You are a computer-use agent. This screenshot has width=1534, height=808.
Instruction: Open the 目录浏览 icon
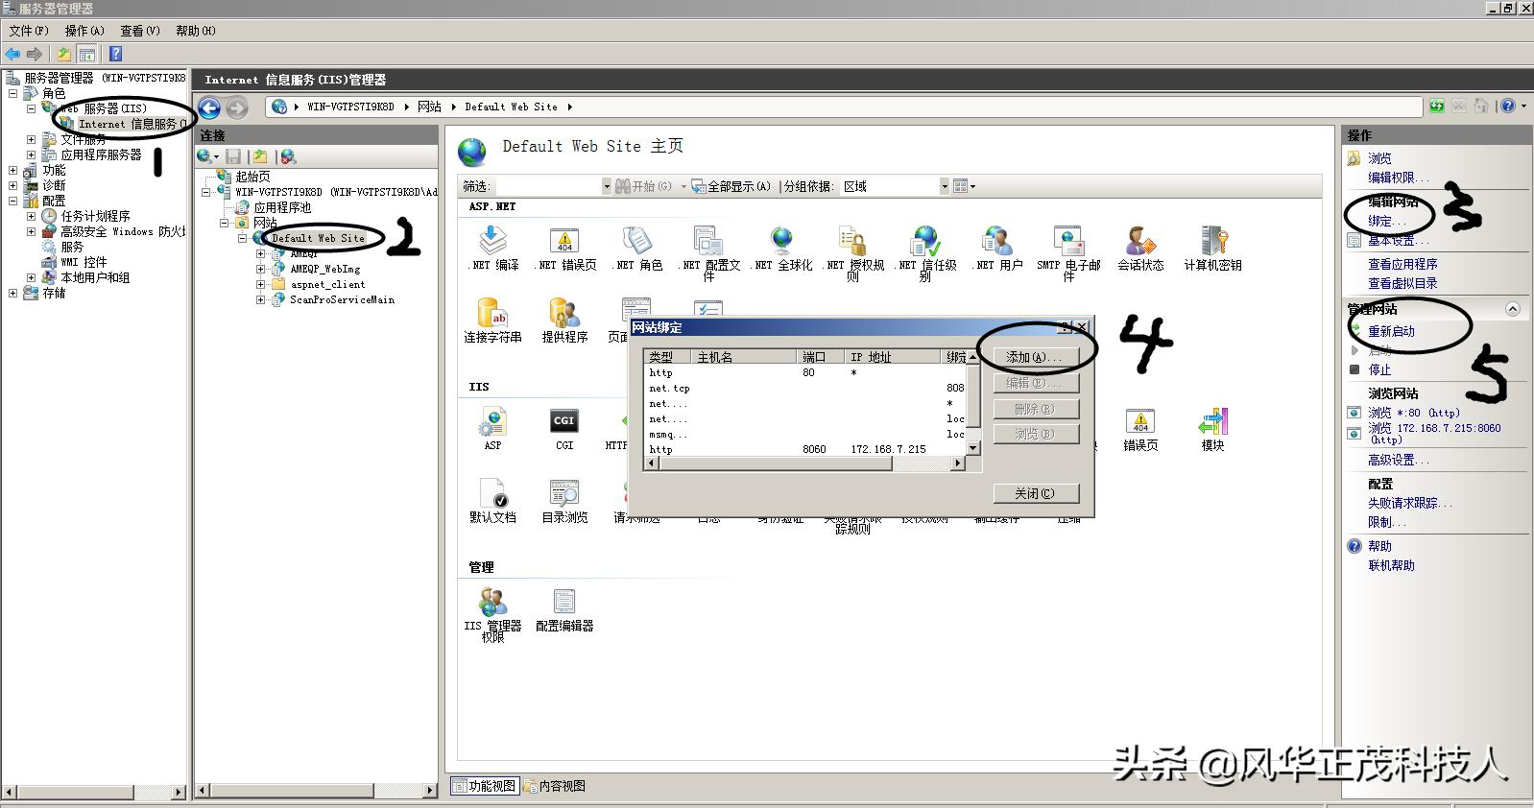click(x=564, y=493)
